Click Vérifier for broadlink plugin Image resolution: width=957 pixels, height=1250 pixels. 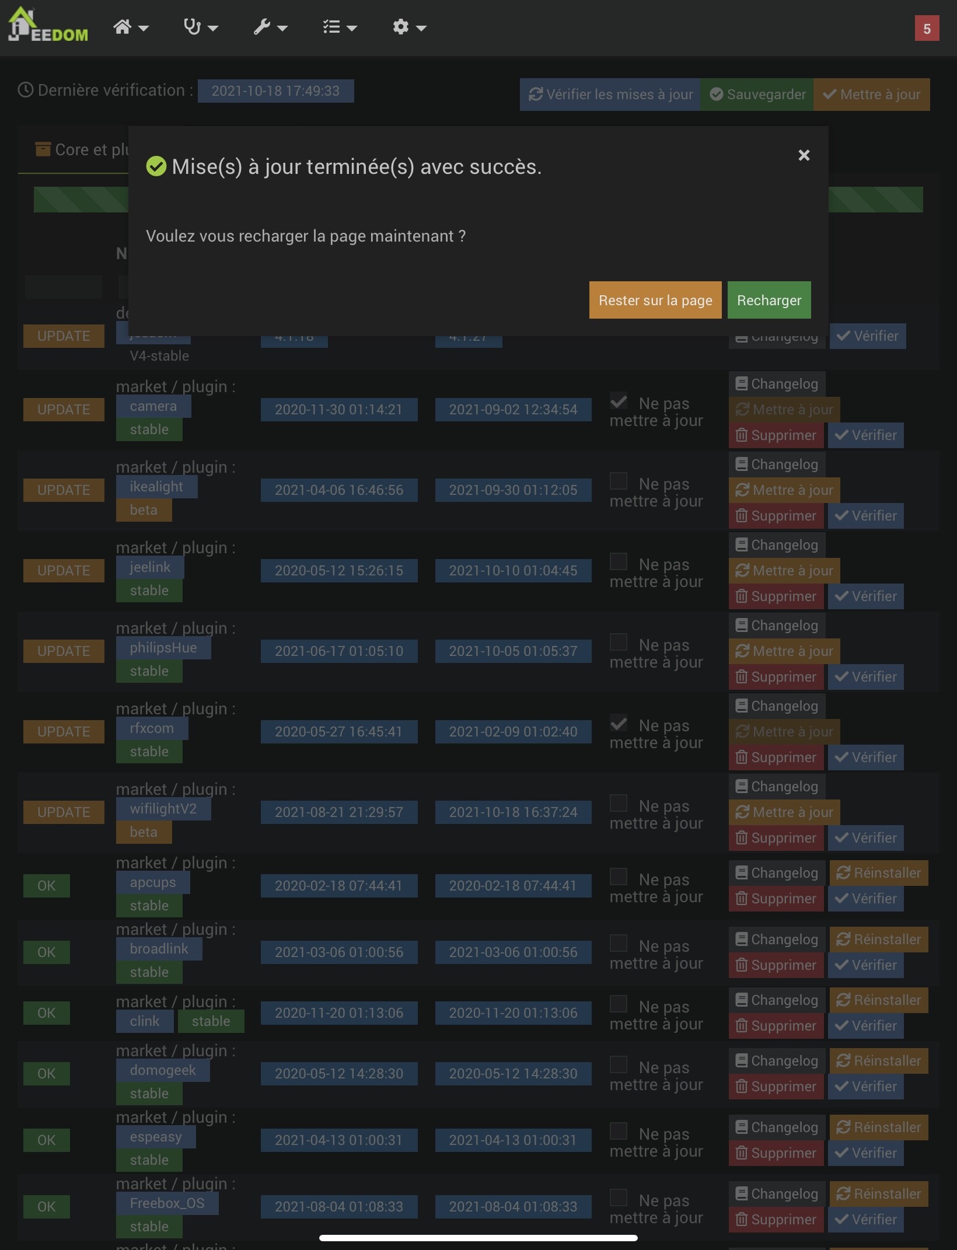866,965
